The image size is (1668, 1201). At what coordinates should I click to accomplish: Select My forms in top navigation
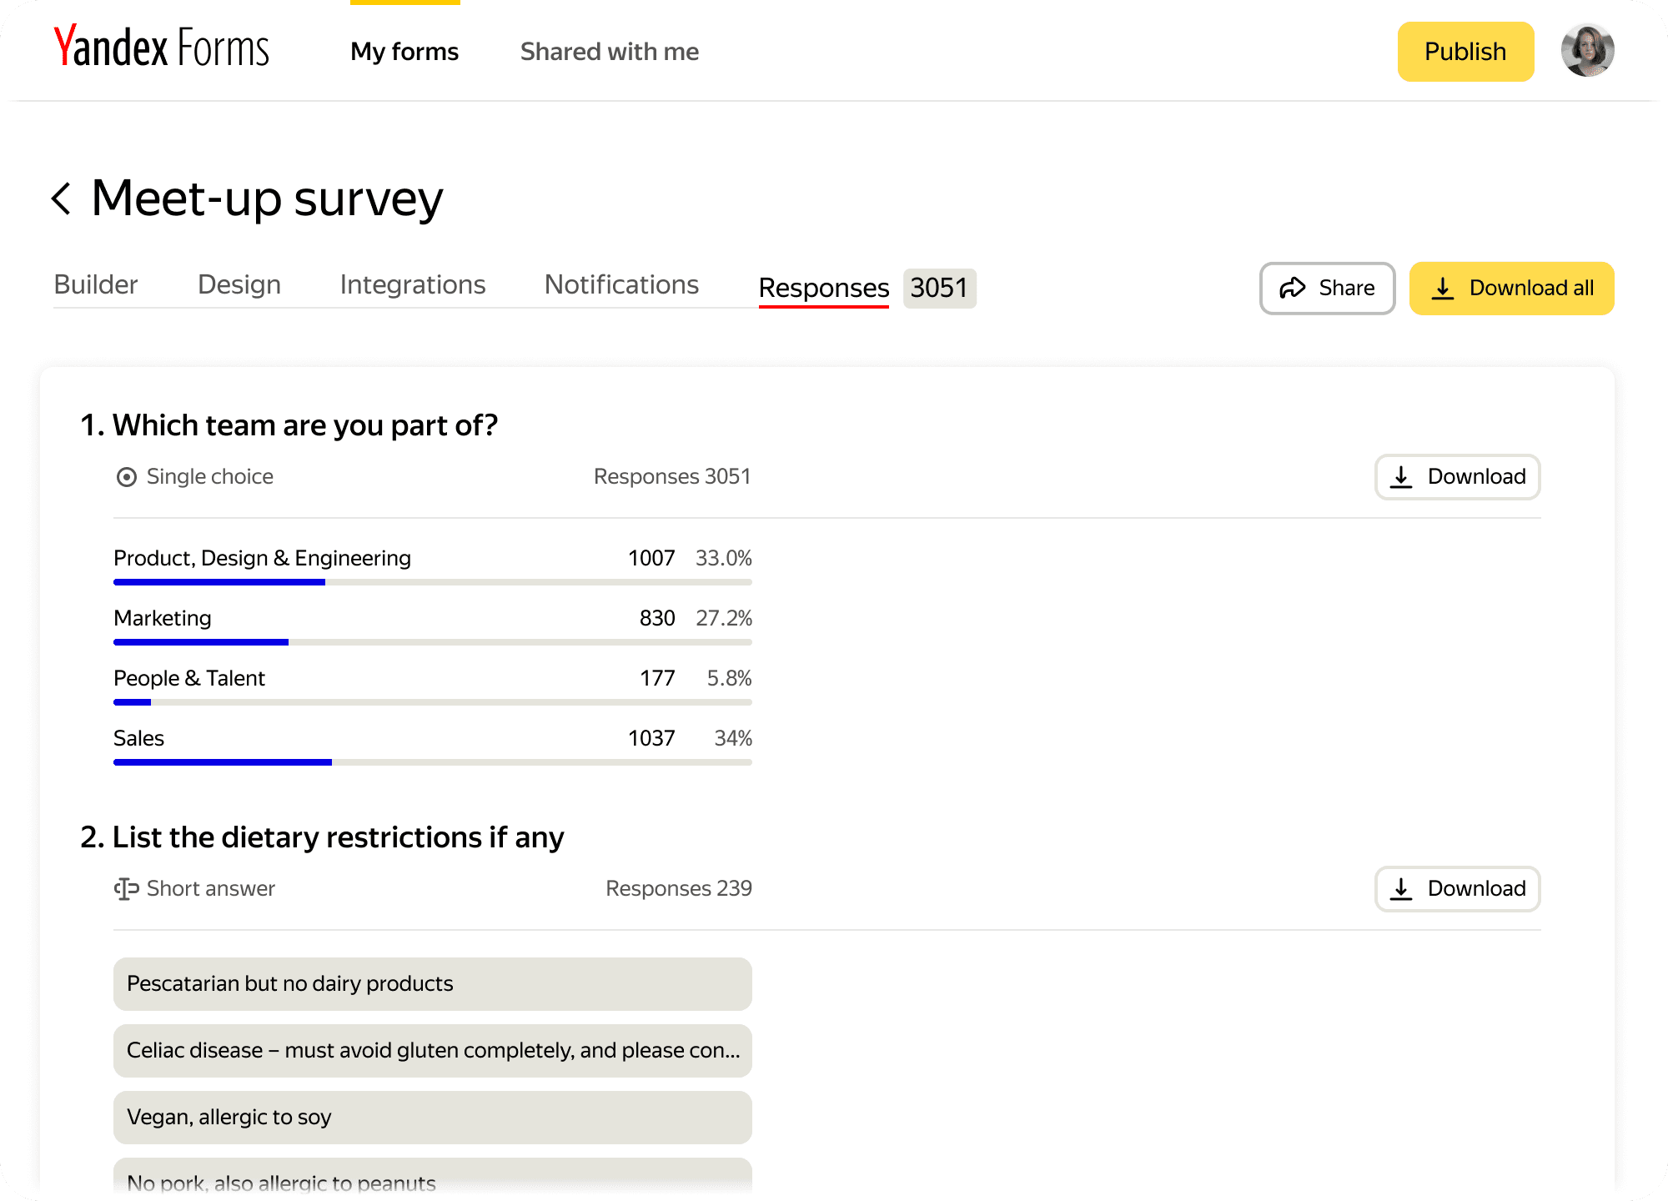(404, 52)
